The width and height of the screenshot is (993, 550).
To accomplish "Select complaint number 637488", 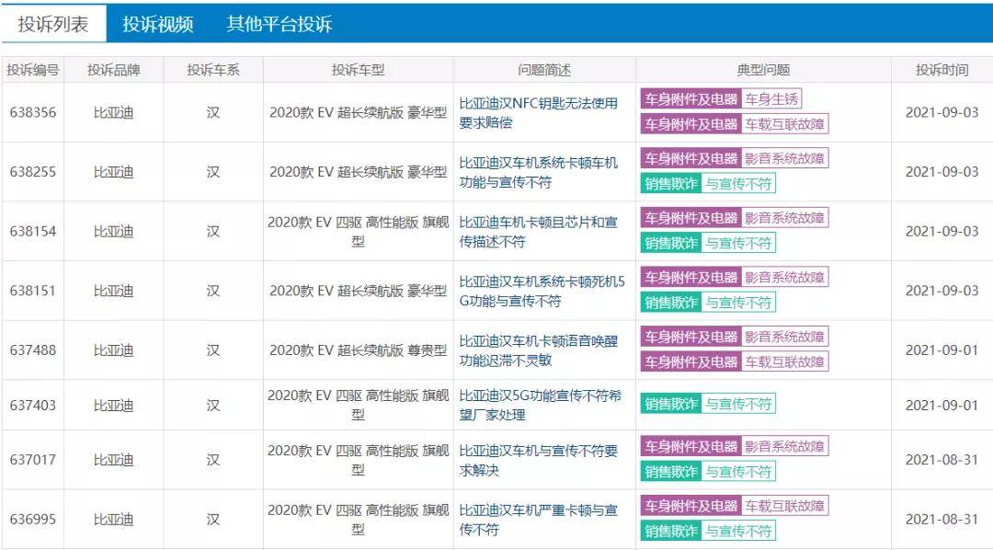I will (33, 350).
